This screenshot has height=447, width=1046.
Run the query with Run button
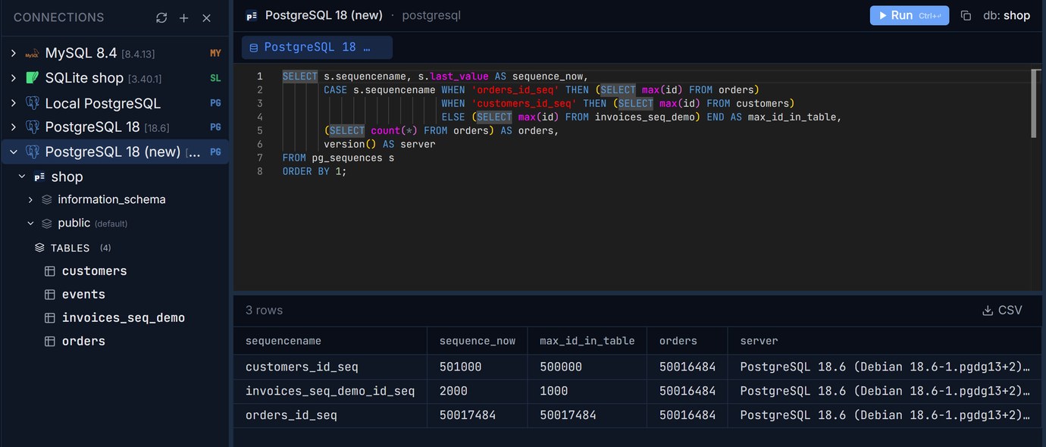pos(909,15)
